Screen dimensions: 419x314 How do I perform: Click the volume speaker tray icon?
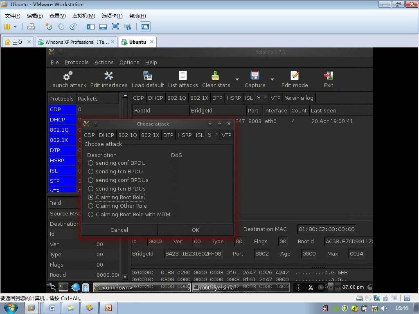coord(384,308)
